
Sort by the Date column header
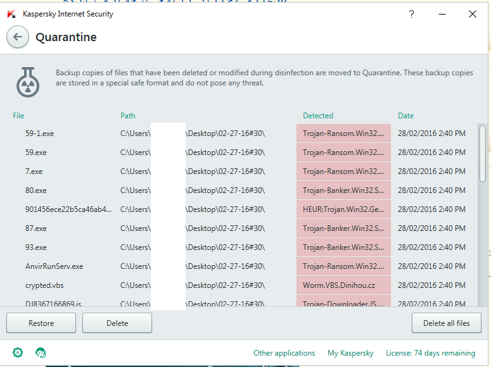pyautogui.click(x=406, y=115)
